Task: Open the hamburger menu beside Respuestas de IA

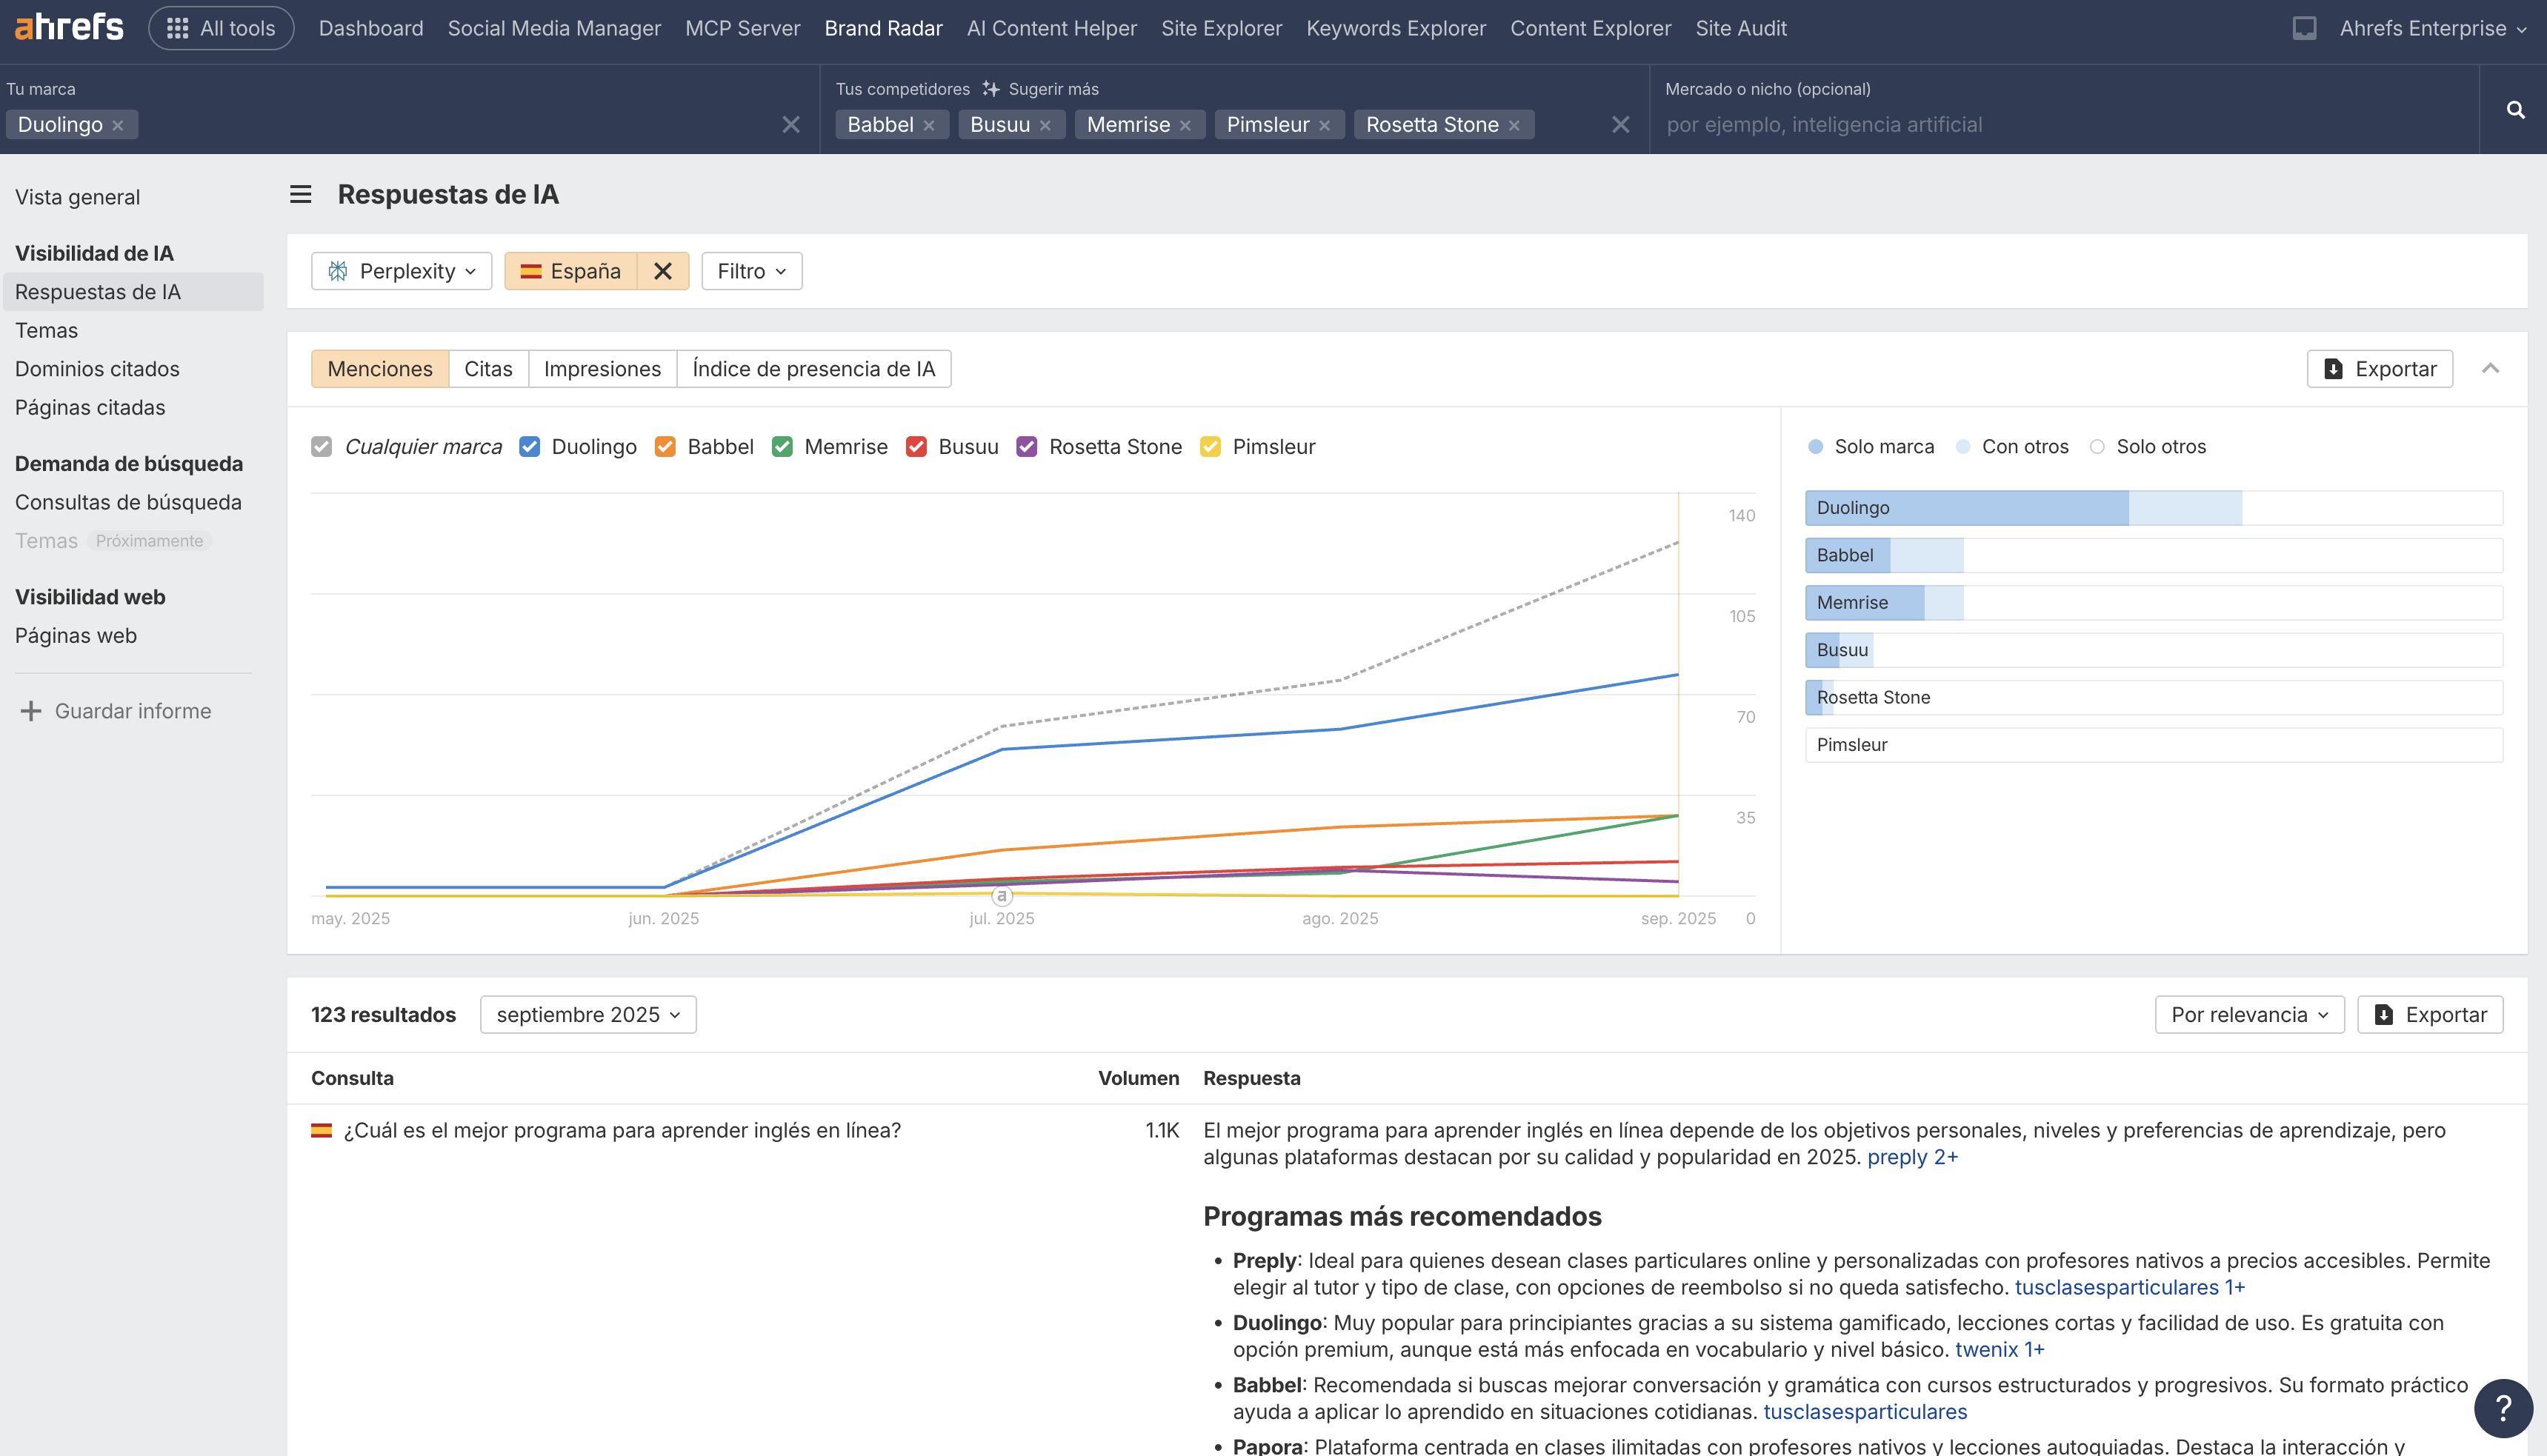Action: (300, 195)
